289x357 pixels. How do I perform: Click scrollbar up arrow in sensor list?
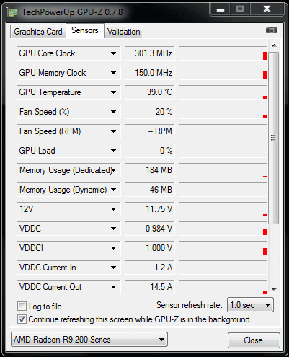274,45
